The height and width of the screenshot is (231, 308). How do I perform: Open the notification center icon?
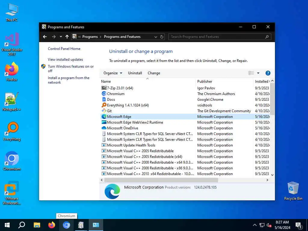pos(299,225)
